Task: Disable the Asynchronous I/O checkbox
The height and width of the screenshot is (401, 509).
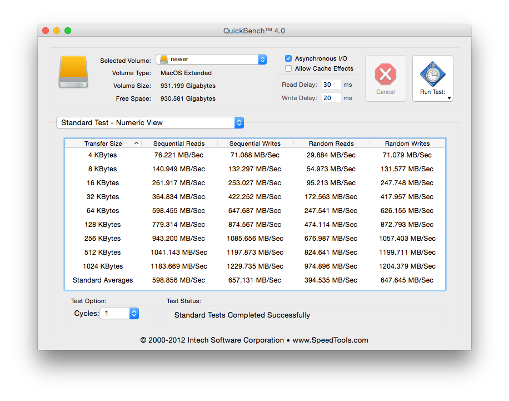Action: 288,58
